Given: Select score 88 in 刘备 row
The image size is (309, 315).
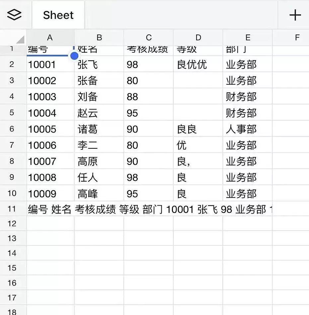Looking at the screenshot, I should pos(149,96).
